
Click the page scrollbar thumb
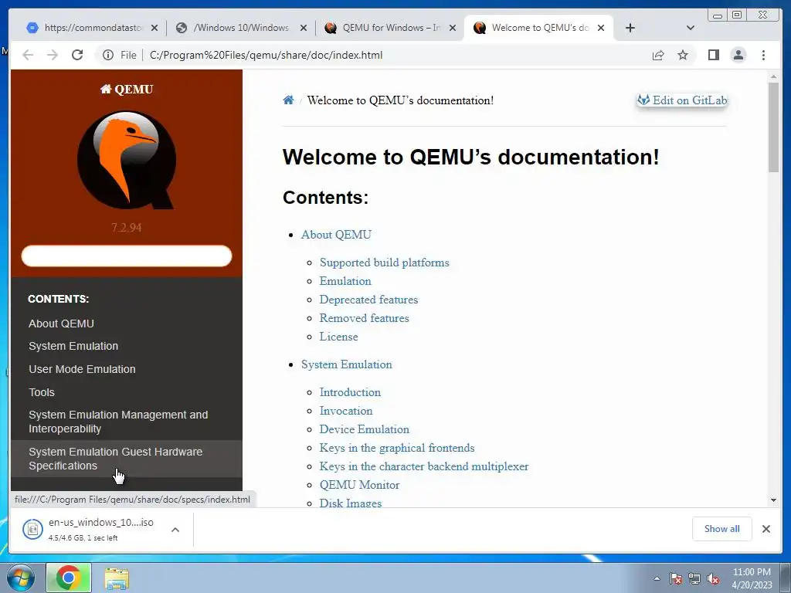coord(773,127)
